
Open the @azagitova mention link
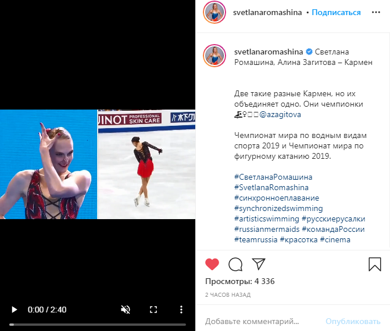pos(280,114)
